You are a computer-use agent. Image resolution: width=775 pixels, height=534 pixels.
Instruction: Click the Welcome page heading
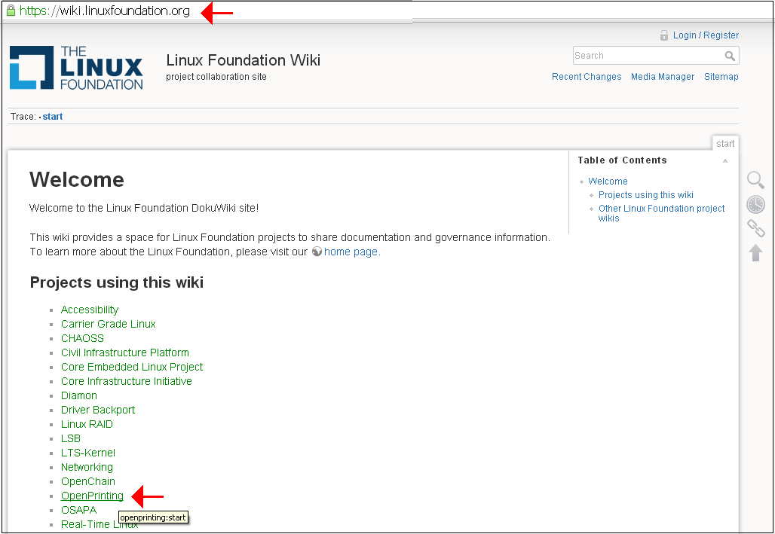77,179
